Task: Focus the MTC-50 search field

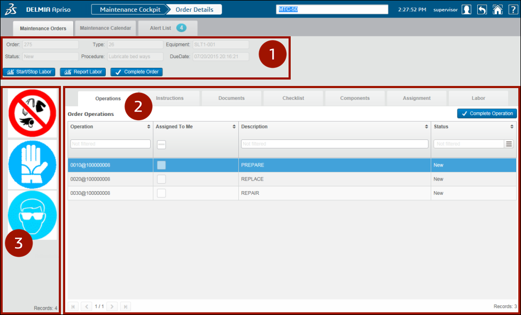Action: [332, 10]
